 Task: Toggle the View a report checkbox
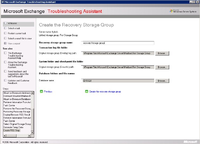(5, 43)
